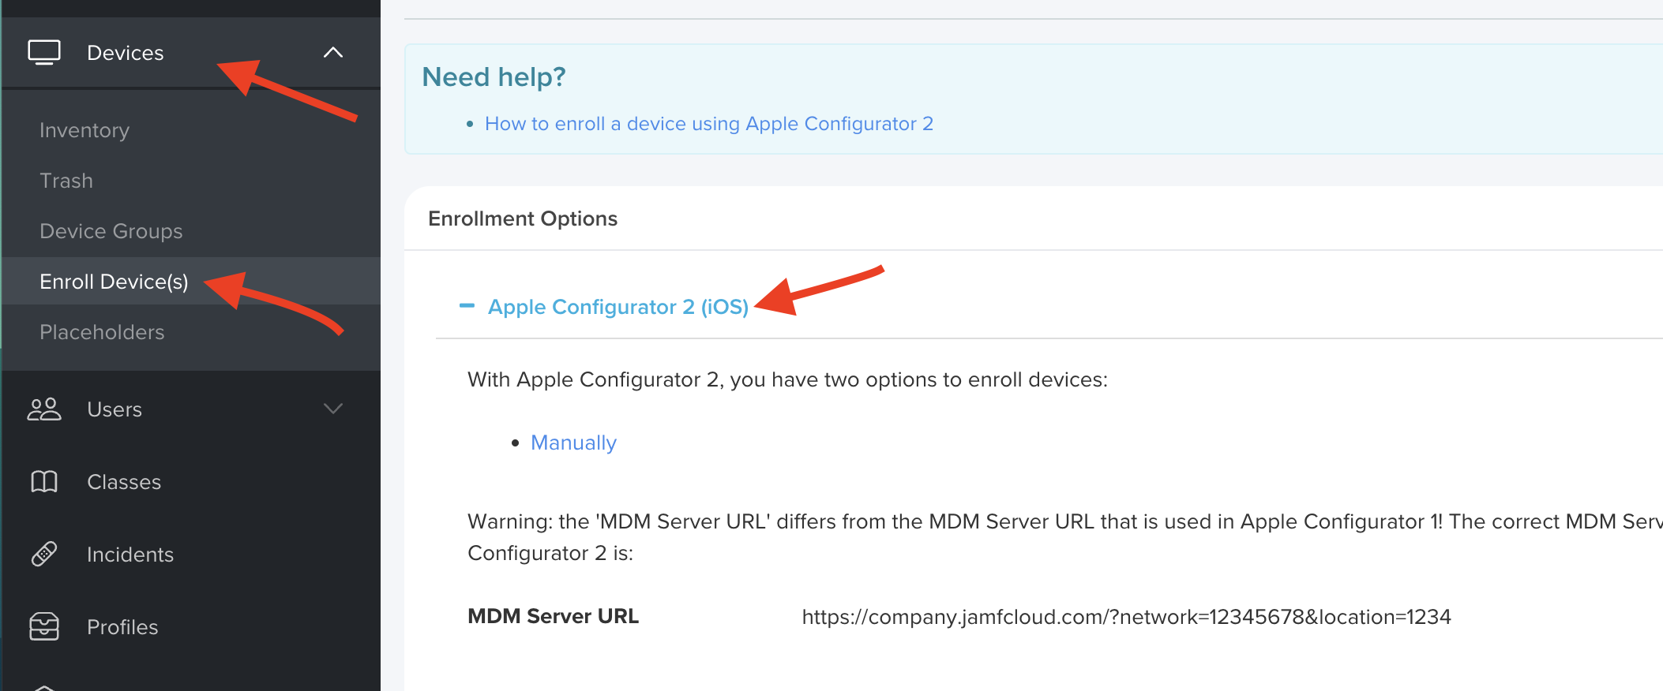Open Device Groups in the sidebar
The width and height of the screenshot is (1663, 691).
(111, 231)
